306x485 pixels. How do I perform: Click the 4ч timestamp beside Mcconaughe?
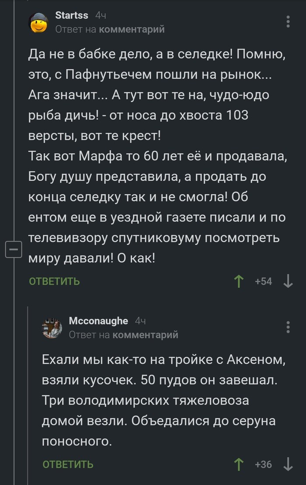140,321
